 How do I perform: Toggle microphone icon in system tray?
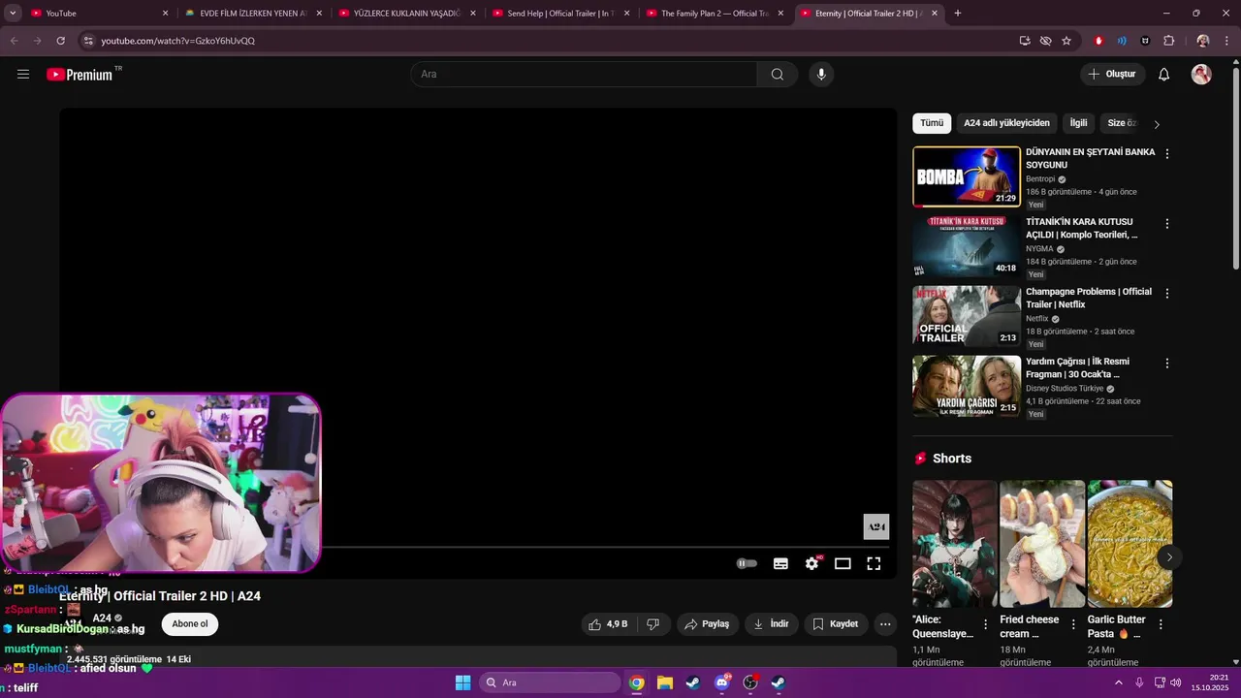click(x=1139, y=682)
